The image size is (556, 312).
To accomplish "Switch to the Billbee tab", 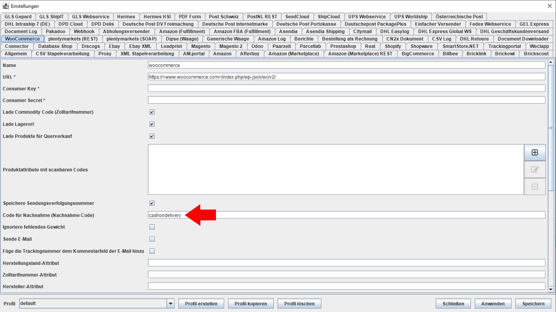I will [450, 54].
